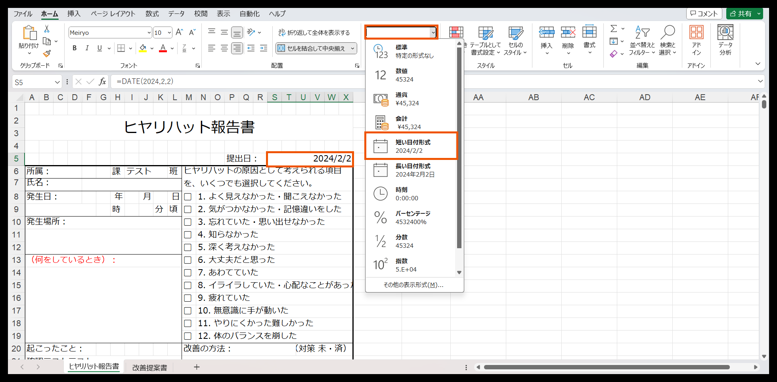Click the テーブルとして書式設定 icon
The height and width of the screenshot is (382, 777).
click(x=485, y=32)
